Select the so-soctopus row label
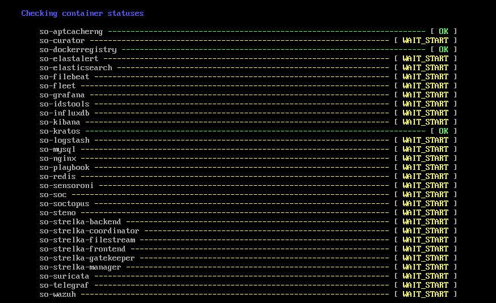Viewport: 496px width, 303px height. click(x=64, y=204)
